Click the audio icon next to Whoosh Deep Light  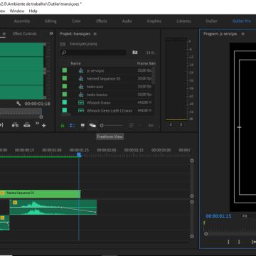coord(81,111)
